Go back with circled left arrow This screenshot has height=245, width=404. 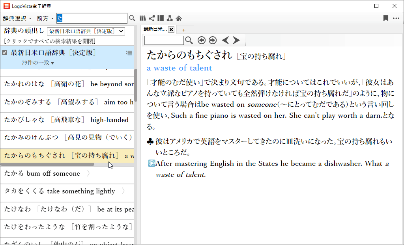point(202,40)
